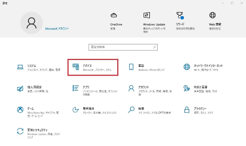Viewport: 246px width, 146px height.
Task: Click the "Bluetooth、プリンター、マウス" description
Action: click(97, 70)
